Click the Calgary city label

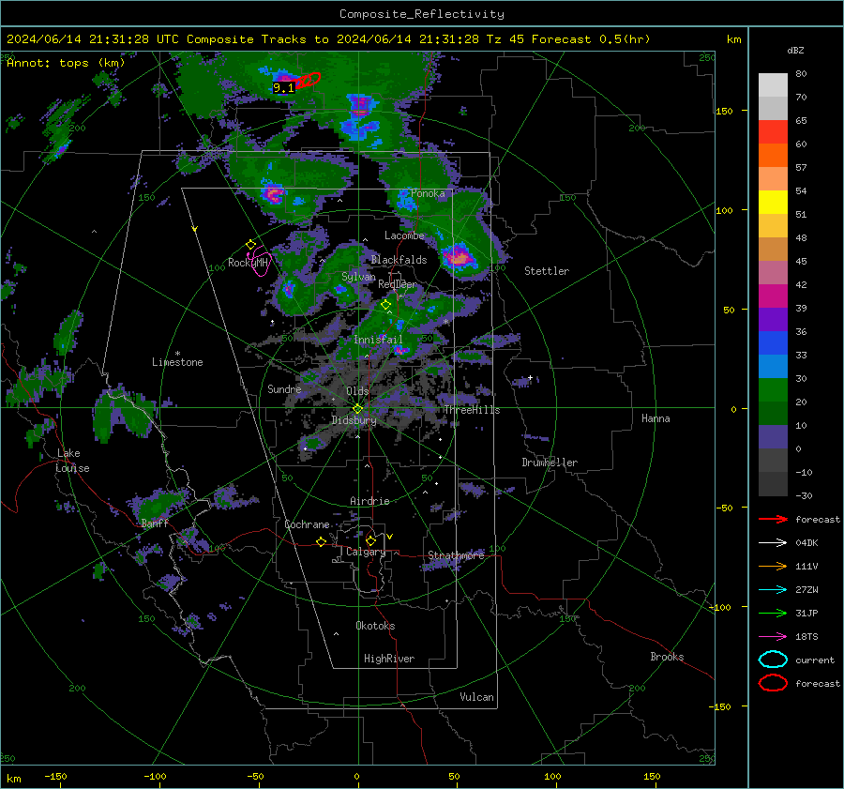pyautogui.click(x=366, y=552)
